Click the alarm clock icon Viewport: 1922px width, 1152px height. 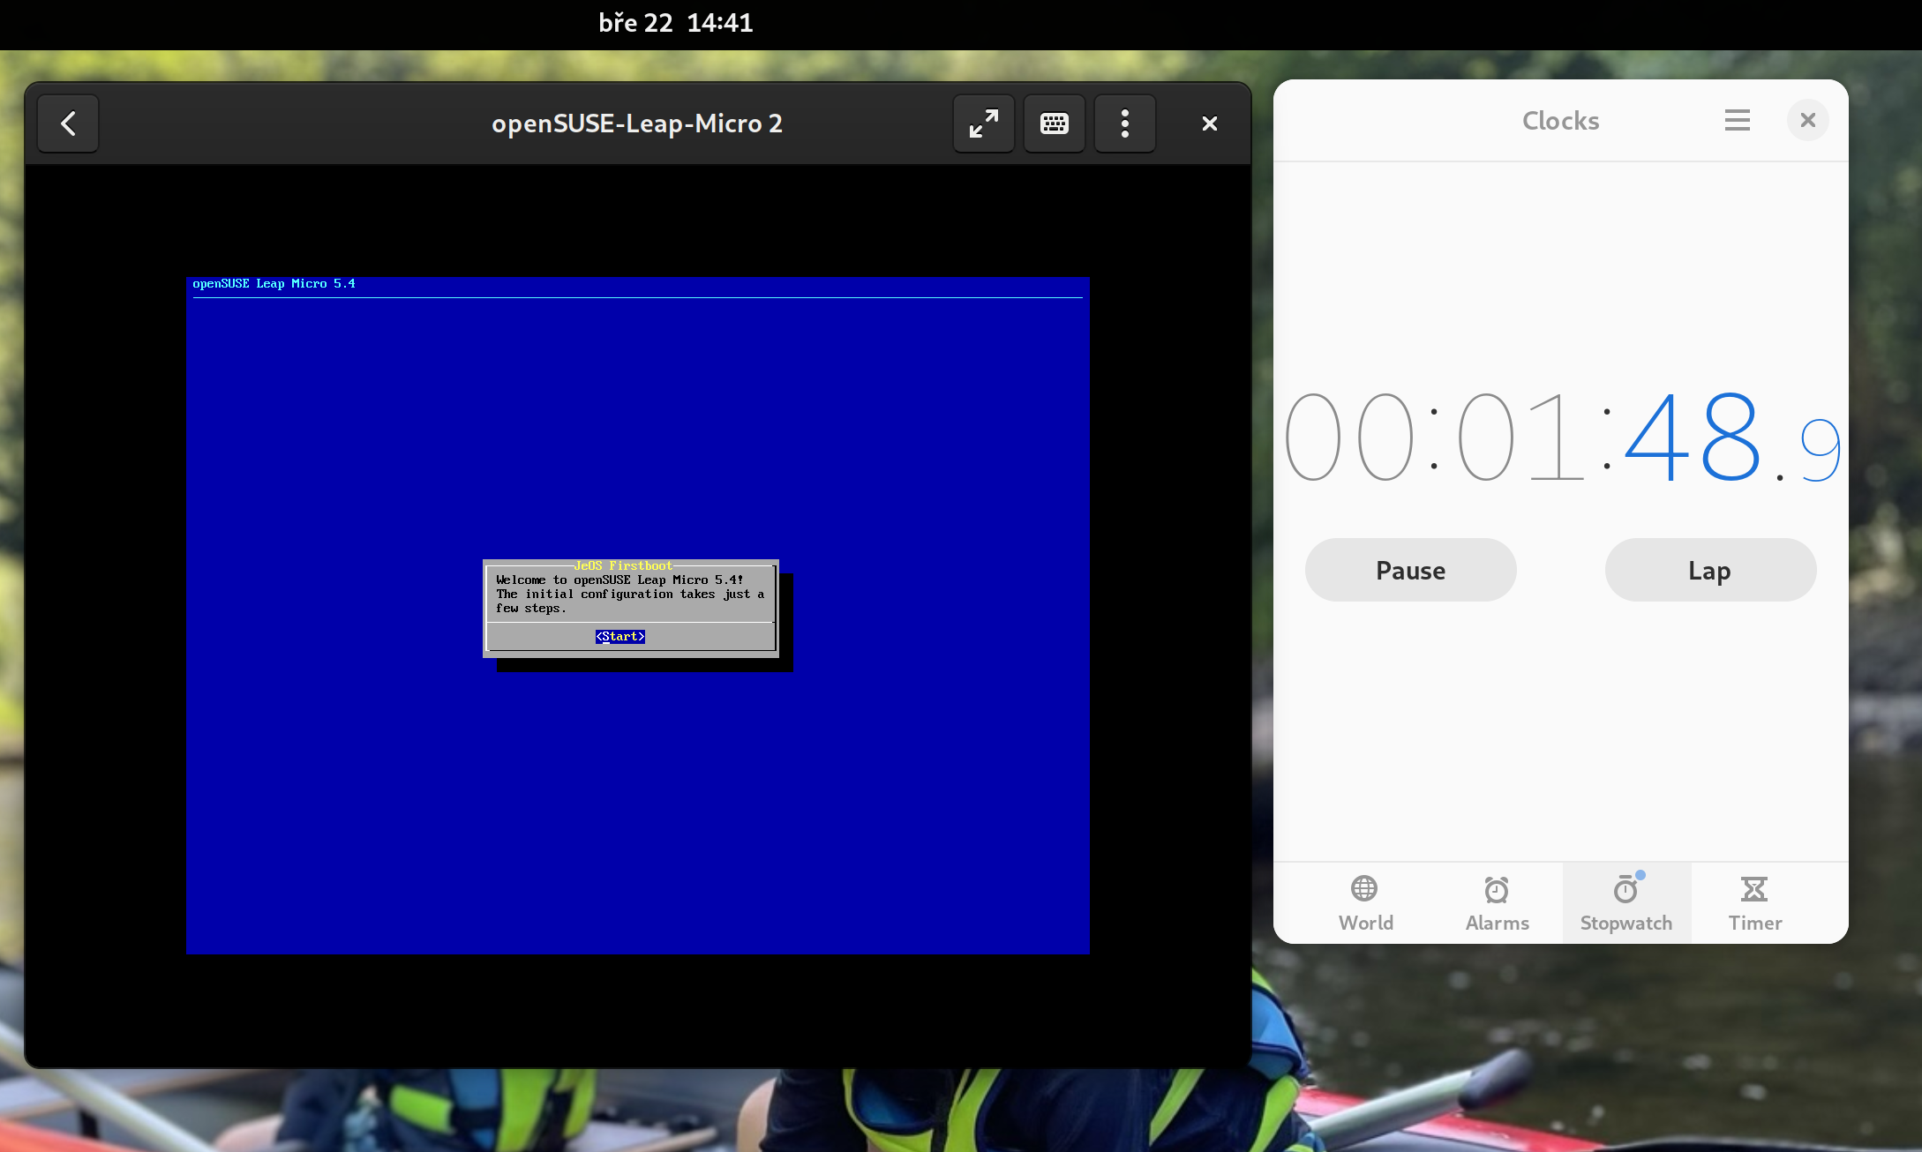[x=1497, y=889]
